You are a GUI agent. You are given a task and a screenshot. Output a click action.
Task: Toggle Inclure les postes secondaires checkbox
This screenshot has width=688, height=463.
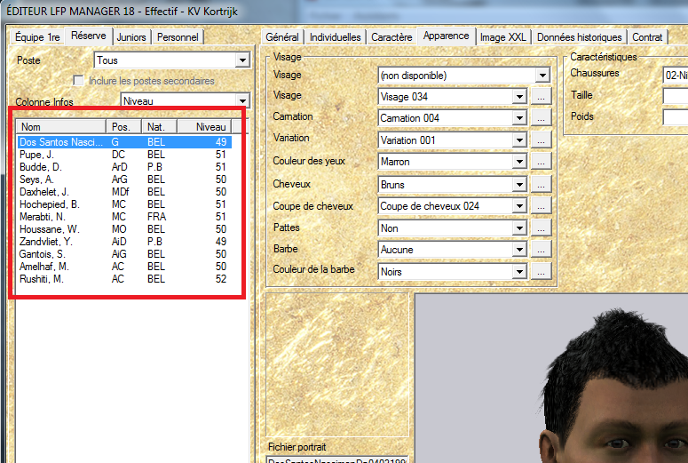pyautogui.click(x=78, y=80)
